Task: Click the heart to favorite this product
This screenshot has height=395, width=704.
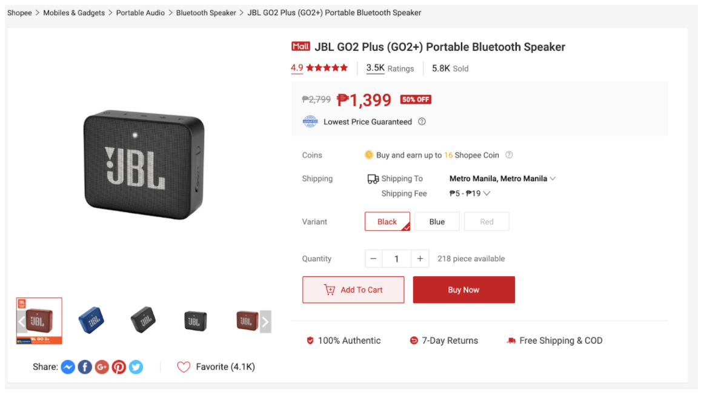Action: (x=184, y=366)
